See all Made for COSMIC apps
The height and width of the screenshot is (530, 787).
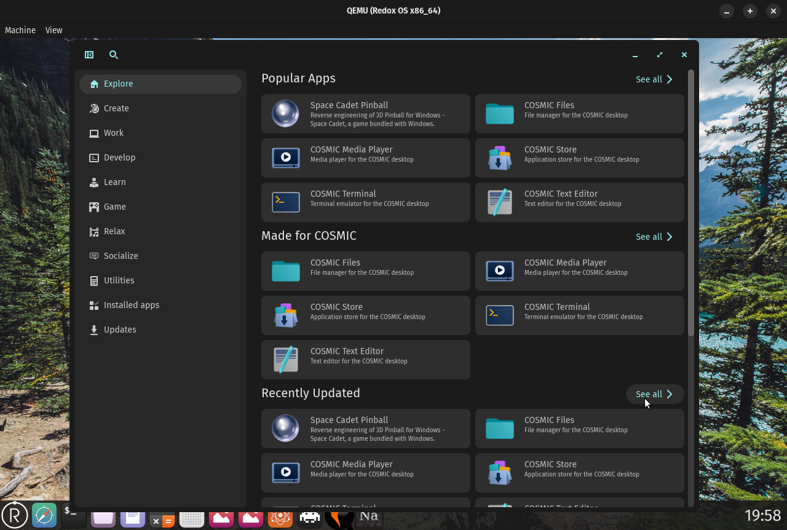pos(655,237)
